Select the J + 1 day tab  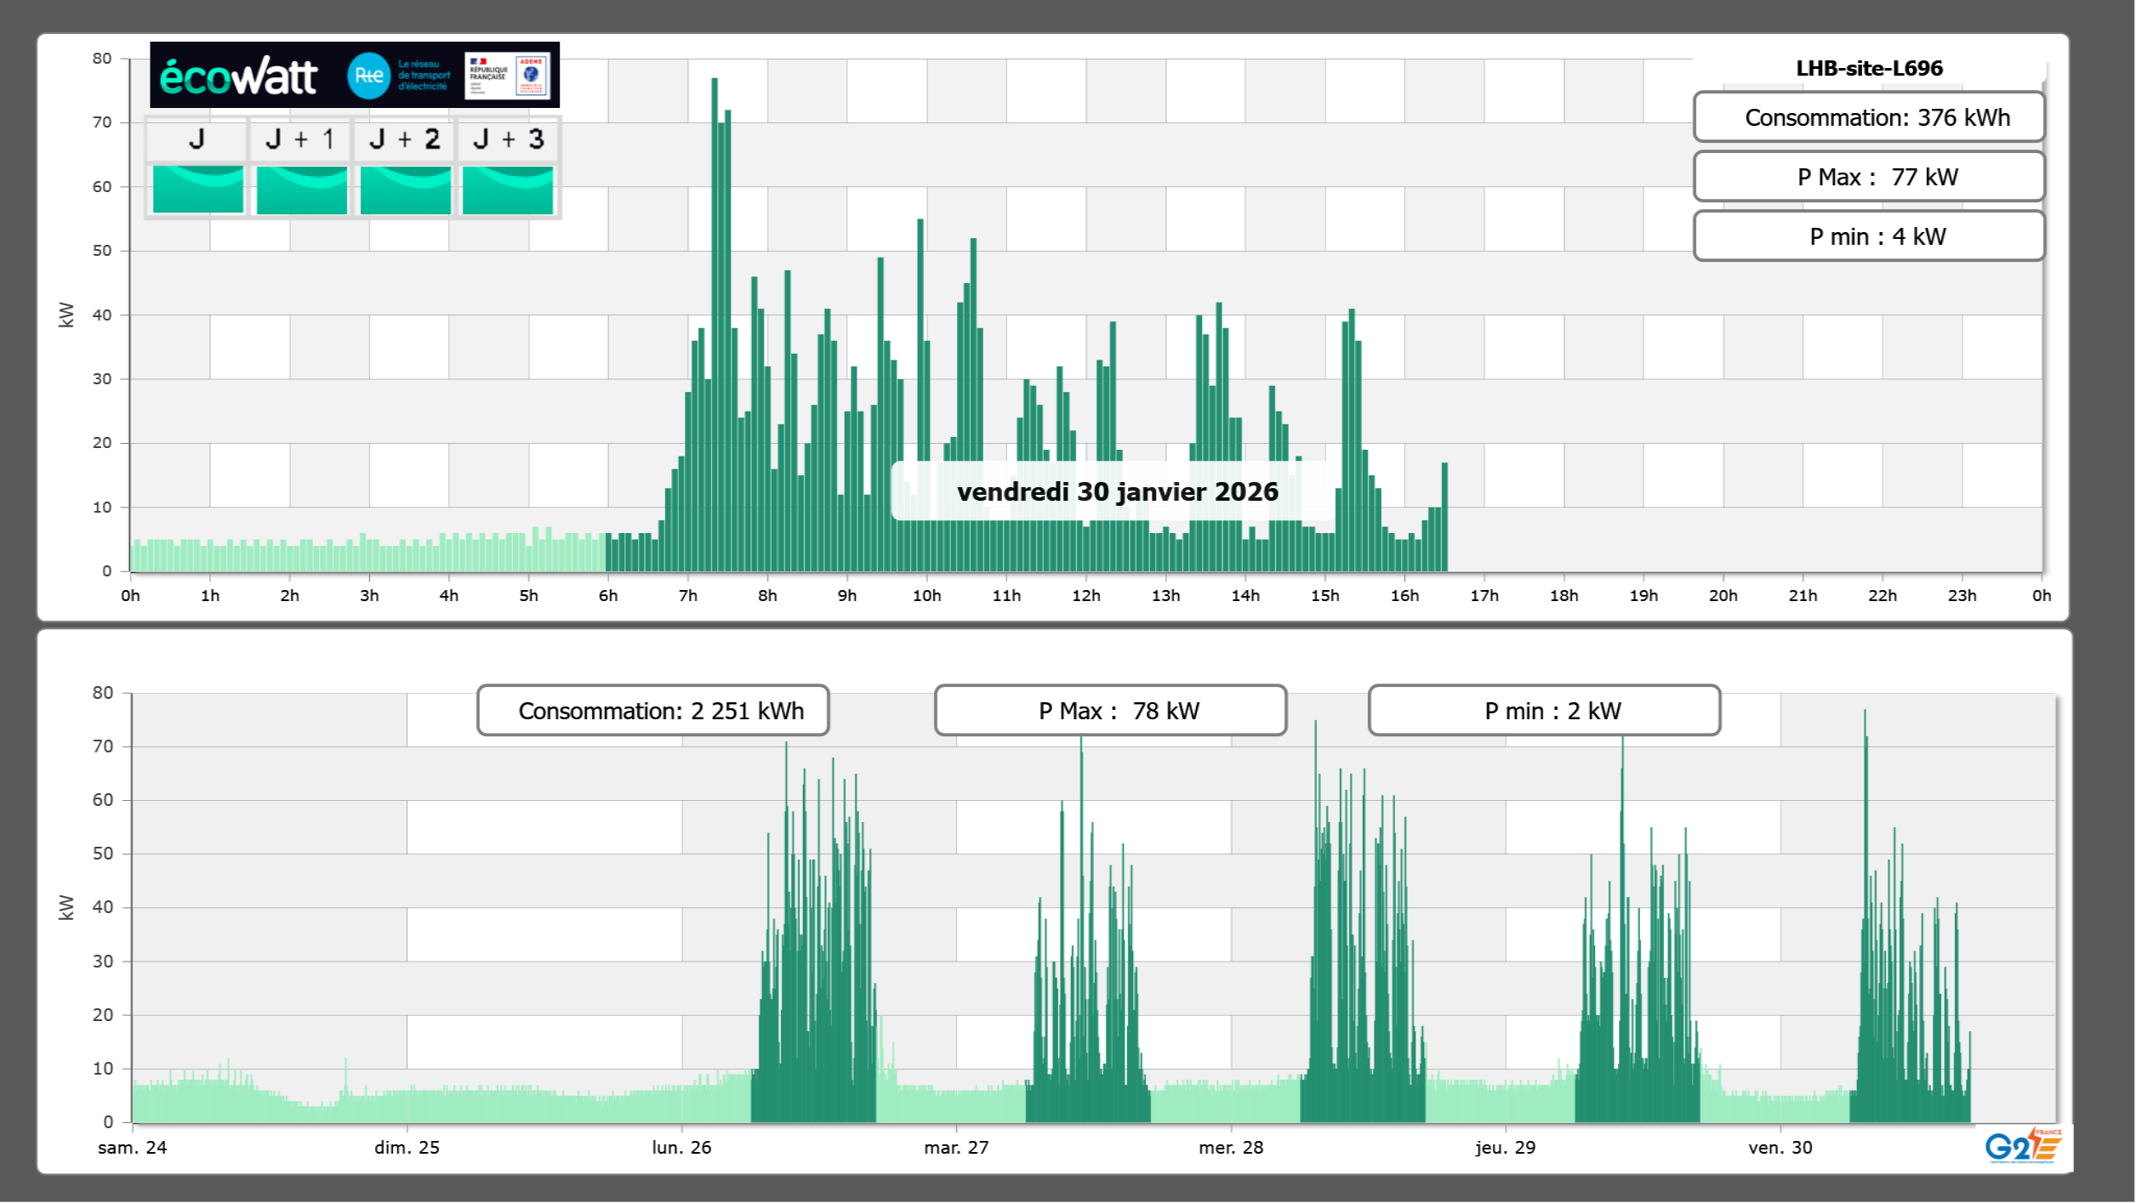coord(300,139)
